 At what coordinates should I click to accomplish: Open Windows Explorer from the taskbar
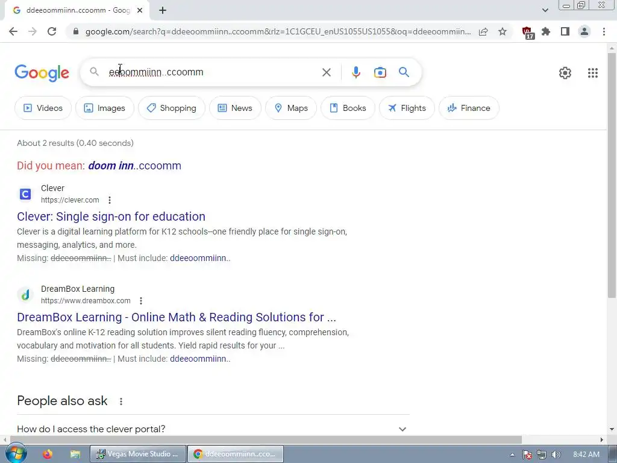click(75, 455)
